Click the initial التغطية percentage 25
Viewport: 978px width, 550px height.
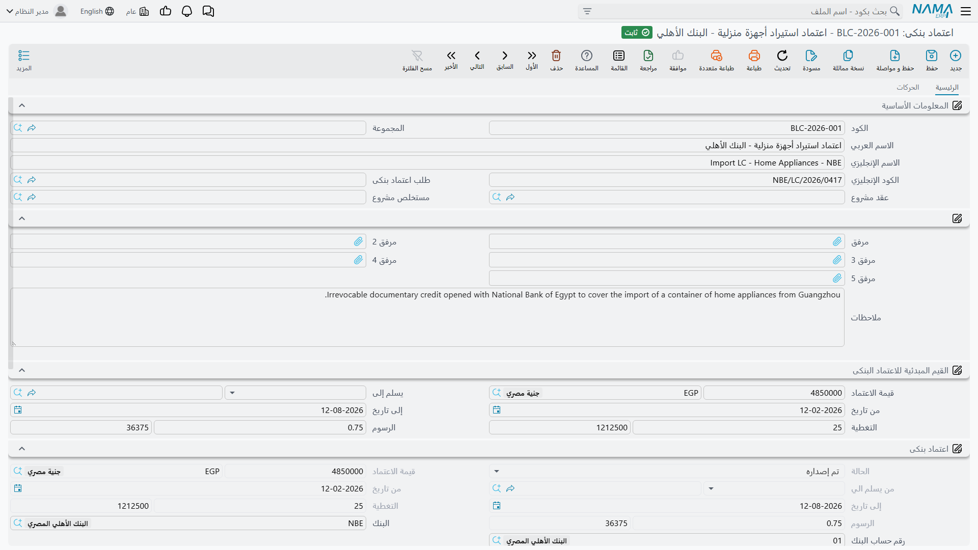point(739,427)
